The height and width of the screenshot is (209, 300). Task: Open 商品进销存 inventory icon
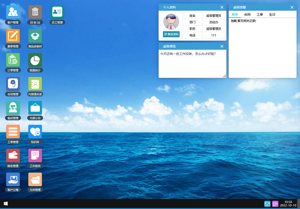(x=35, y=36)
